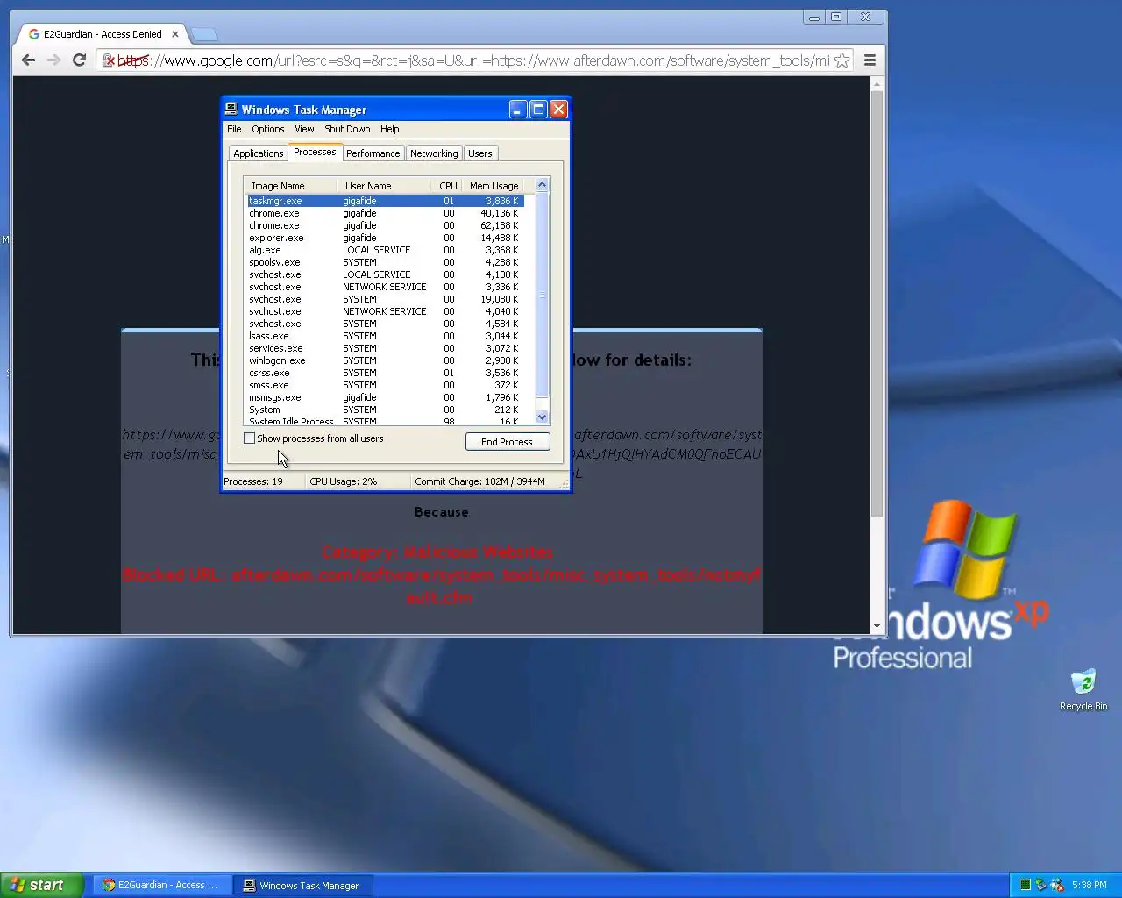Go forward in Chrome browser

pyautogui.click(x=53, y=61)
